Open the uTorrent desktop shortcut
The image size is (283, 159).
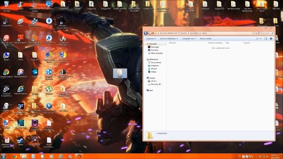click(x=49, y=90)
